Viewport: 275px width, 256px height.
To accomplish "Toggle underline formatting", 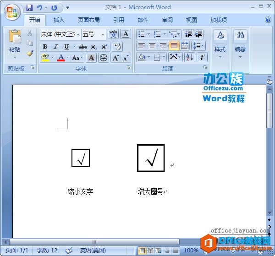I will (66, 47).
